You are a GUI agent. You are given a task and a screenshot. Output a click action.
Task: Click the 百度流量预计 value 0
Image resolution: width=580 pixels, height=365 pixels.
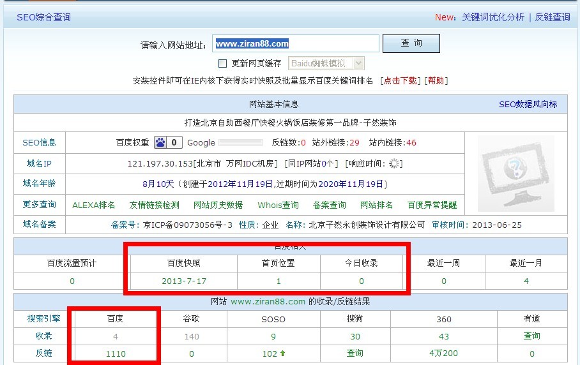click(72, 281)
